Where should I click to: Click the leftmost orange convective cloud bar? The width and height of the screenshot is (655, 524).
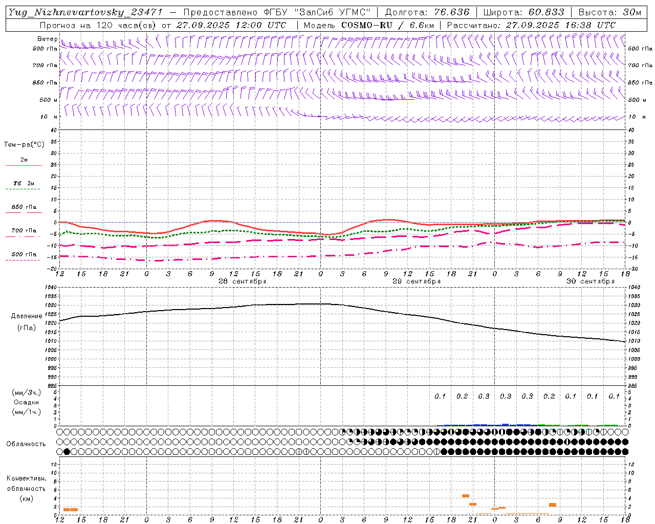click(71, 510)
